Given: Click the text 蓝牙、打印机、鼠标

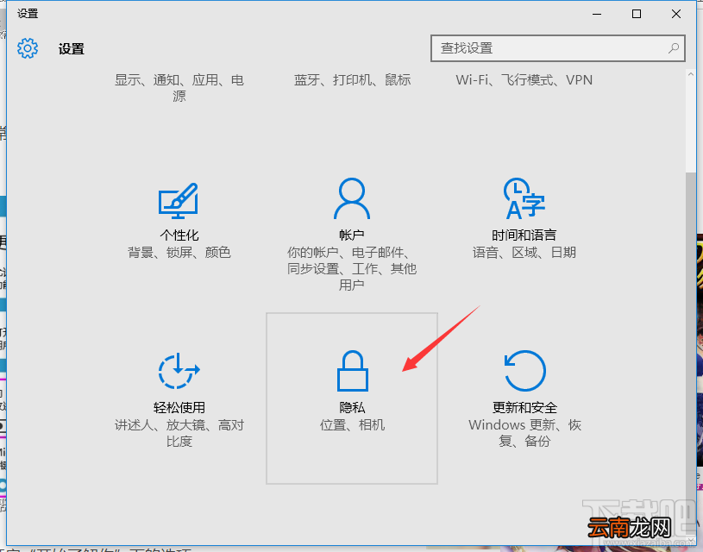Looking at the screenshot, I should coord(352,80).
